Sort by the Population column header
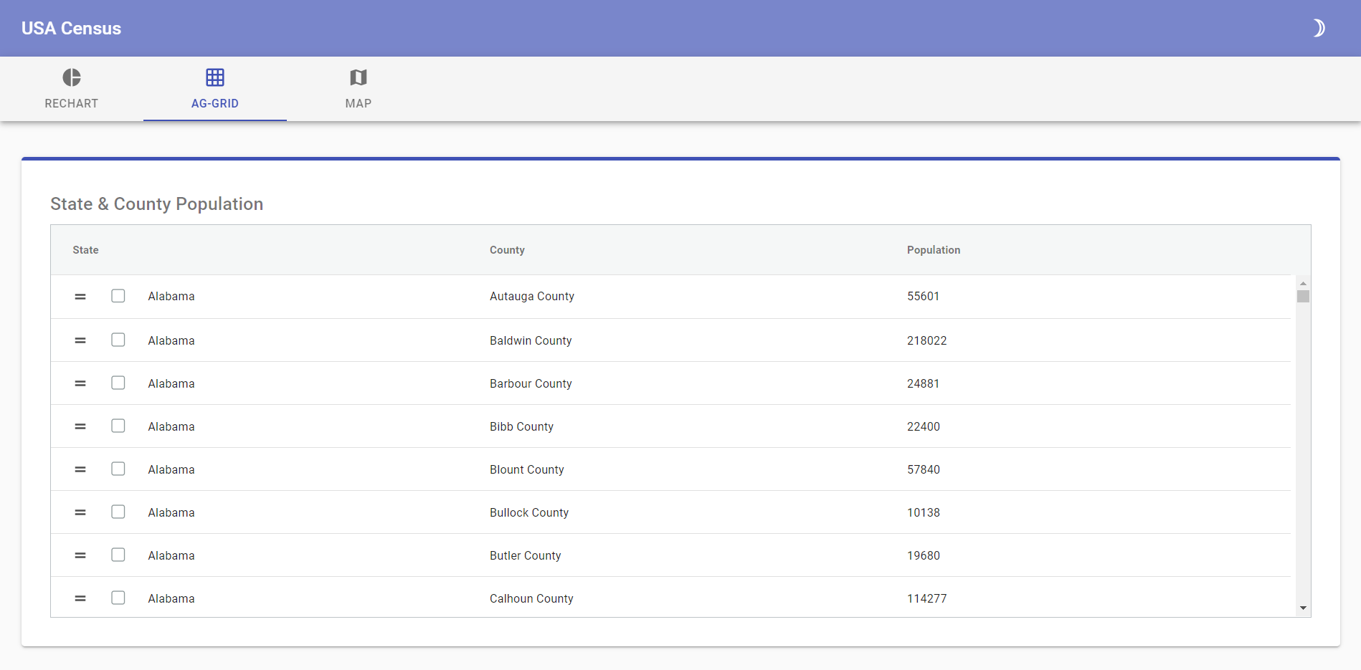 (933, 250)
